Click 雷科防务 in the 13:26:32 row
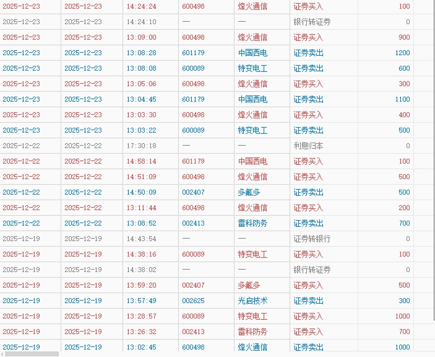The width and height of the screenshot is (435, 357). coord(252,332)
